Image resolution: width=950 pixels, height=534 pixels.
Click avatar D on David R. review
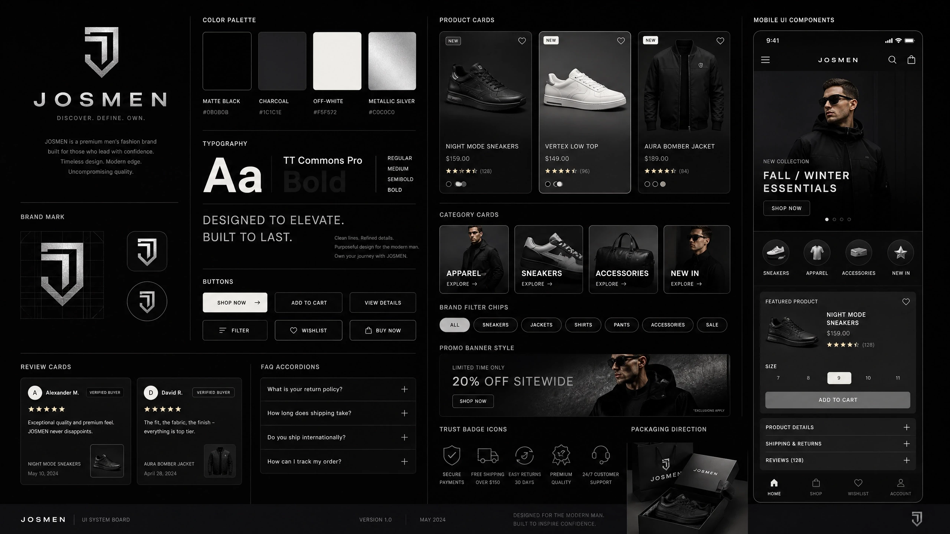pos(151,393)
